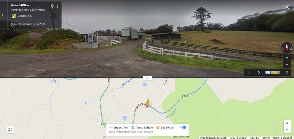
Task: Click the back arrow in info panel
Action: [x=3, y=15]
